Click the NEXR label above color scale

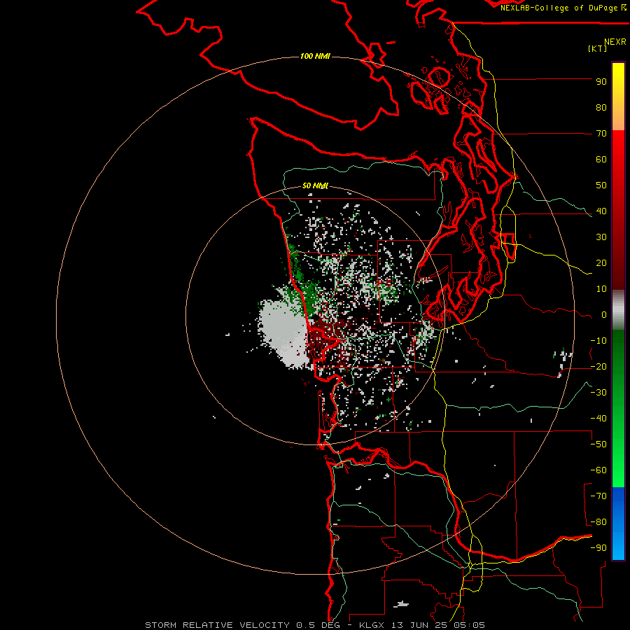615,42
